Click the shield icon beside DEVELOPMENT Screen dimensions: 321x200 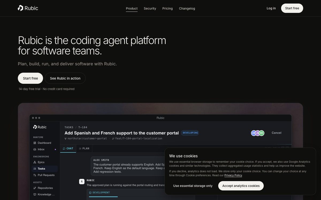pos(90,193)
